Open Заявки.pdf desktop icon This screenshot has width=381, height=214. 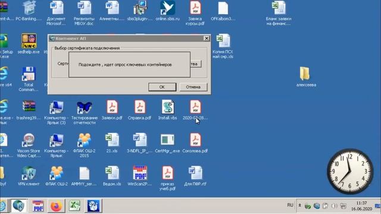[112, 110]
